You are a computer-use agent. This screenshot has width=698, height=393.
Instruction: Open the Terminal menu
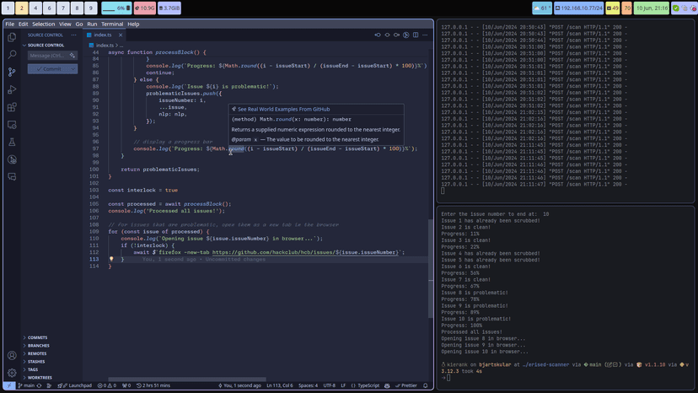(112, 24)
